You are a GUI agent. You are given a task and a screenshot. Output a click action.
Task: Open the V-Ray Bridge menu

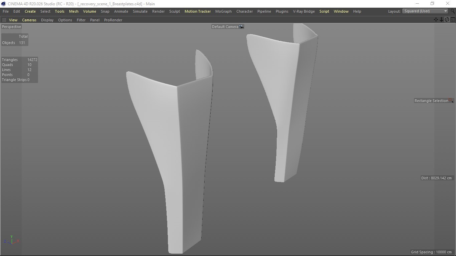(304, 11)
